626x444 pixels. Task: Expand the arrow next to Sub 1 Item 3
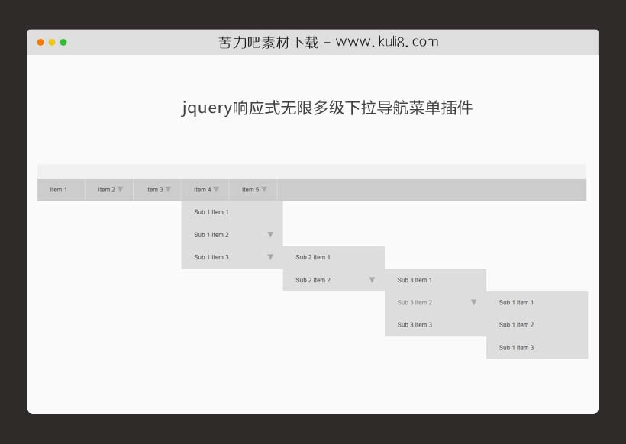[x=271, y=257]
